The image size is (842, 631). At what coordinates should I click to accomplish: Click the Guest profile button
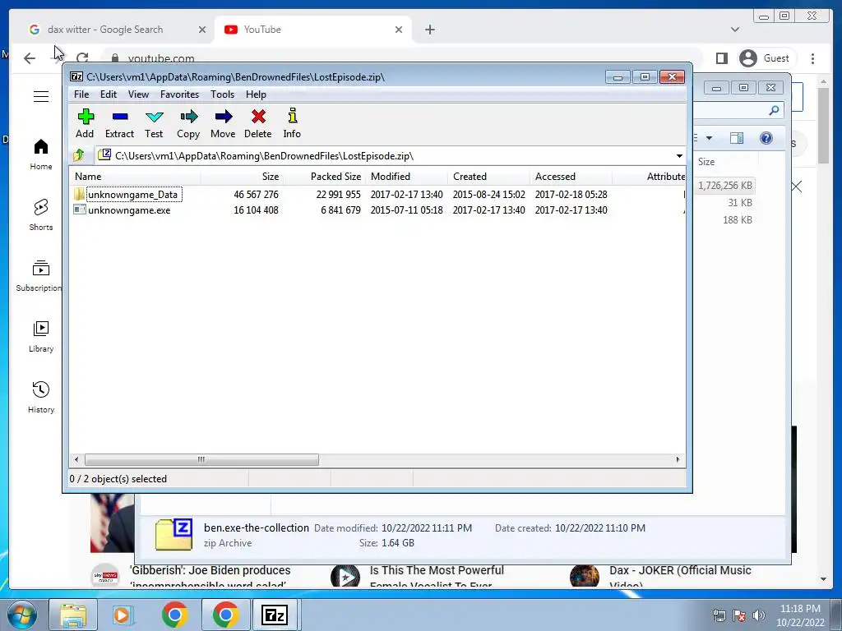pyautogui.click(x=765, y=58)
